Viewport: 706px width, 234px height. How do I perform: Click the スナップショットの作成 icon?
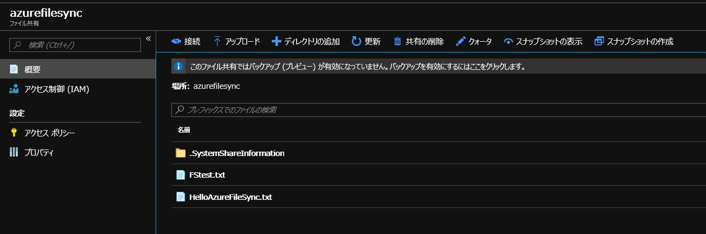599,41
